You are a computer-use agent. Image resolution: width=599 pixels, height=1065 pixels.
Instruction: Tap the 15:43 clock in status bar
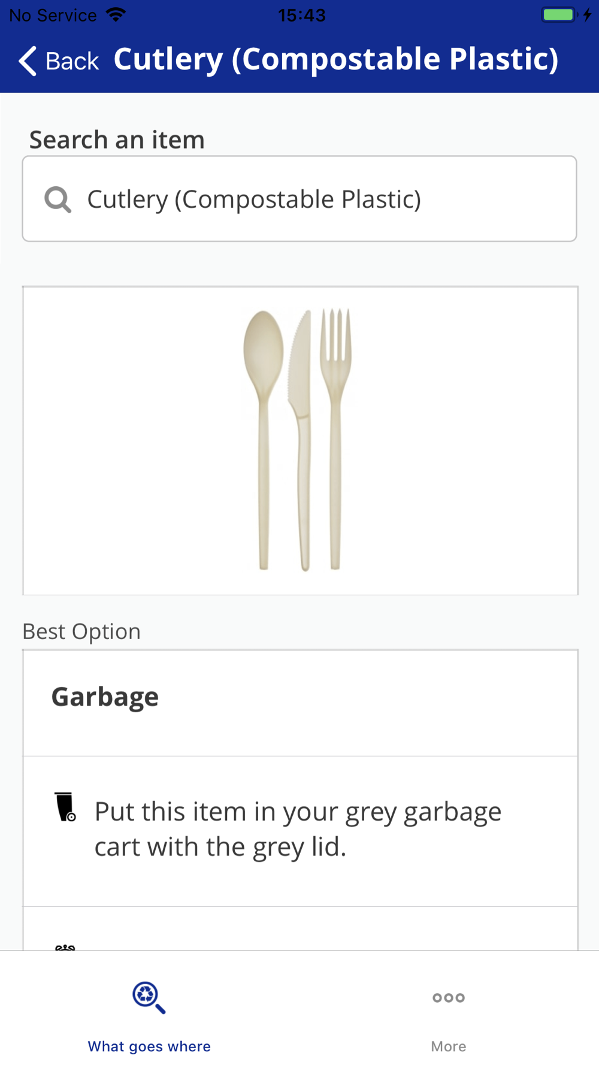(x=301, y=15)
